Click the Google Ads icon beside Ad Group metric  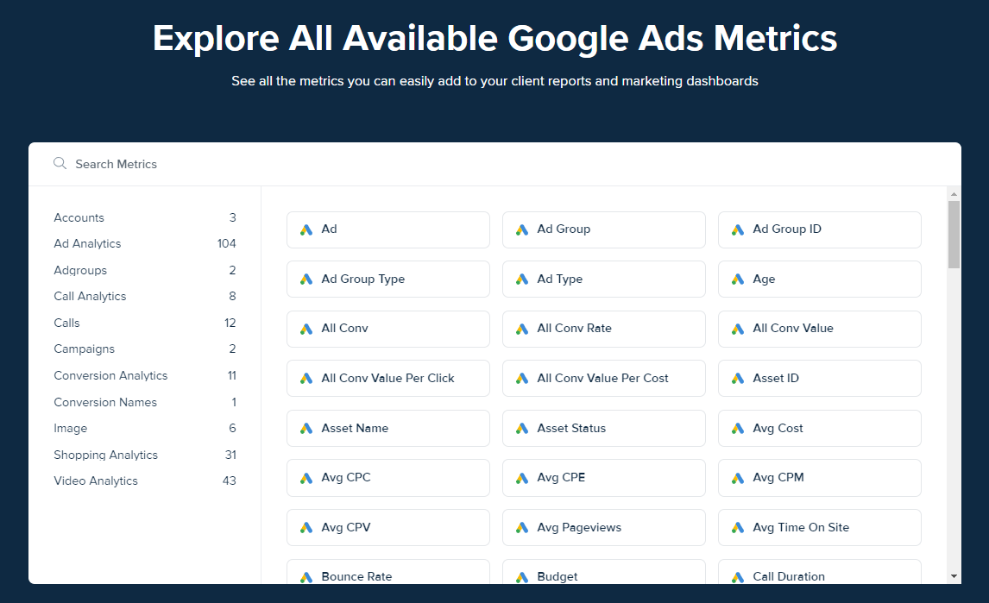click(522, 230)
